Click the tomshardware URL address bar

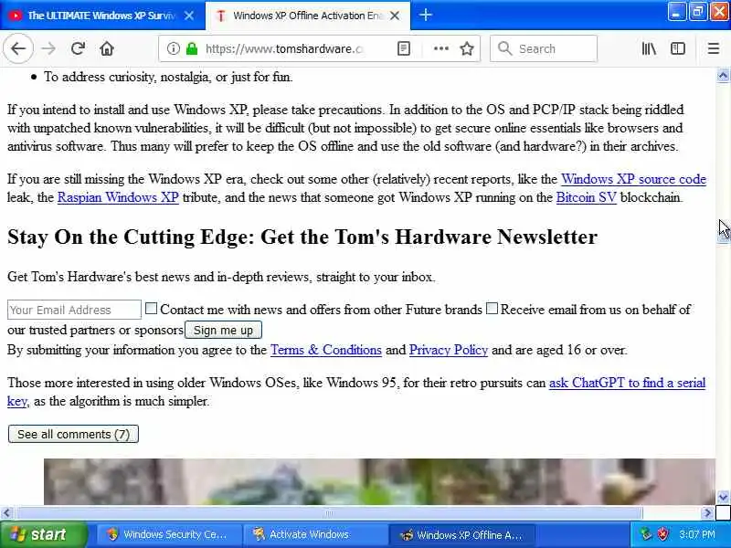pyautogui.click(x=284, y=48)
